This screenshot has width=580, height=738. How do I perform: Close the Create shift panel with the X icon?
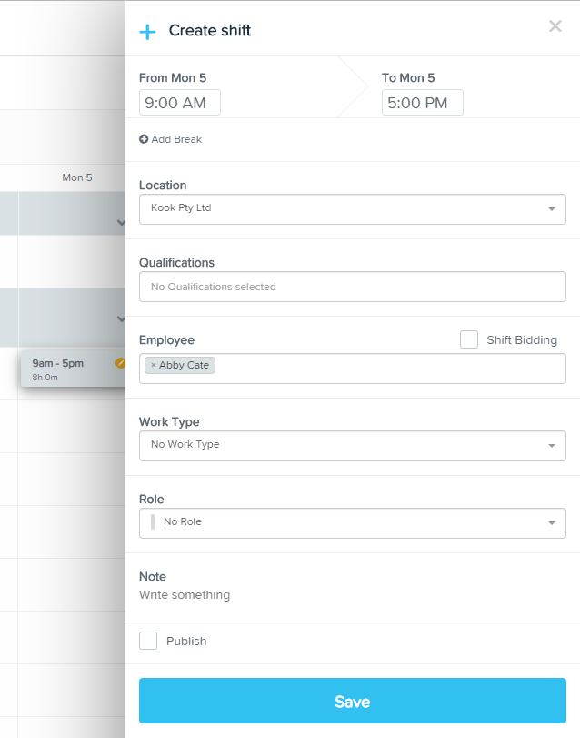point(555,25)
